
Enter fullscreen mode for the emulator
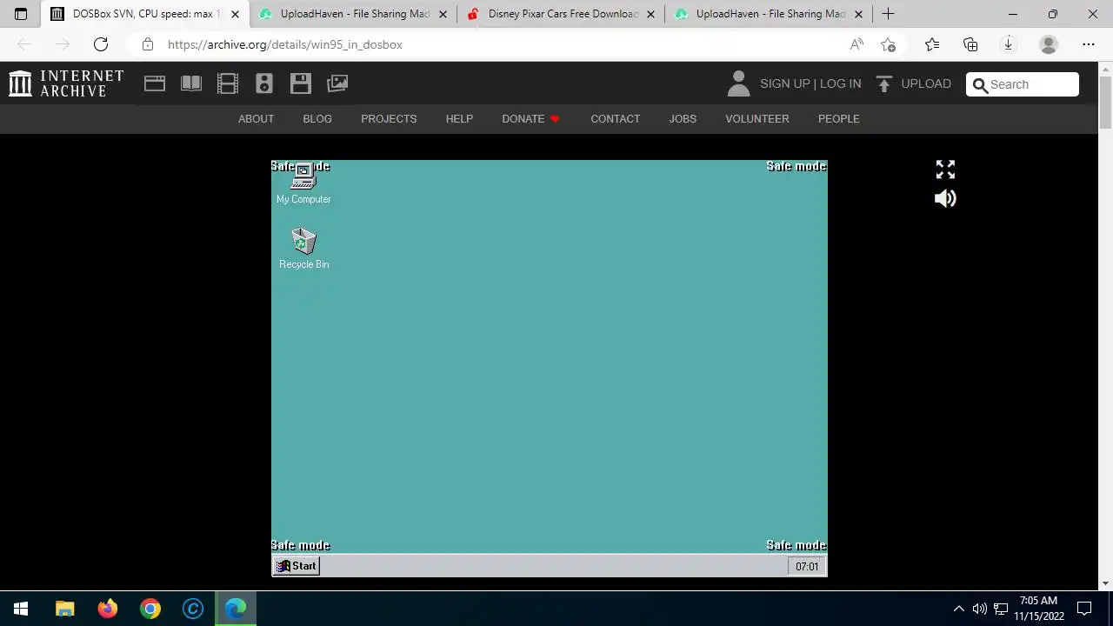pyautogui.click(x=945, y=169)
